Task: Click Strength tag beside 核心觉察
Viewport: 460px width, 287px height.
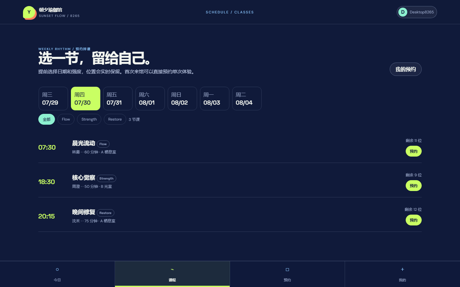Action: click(x=106, y=179)
